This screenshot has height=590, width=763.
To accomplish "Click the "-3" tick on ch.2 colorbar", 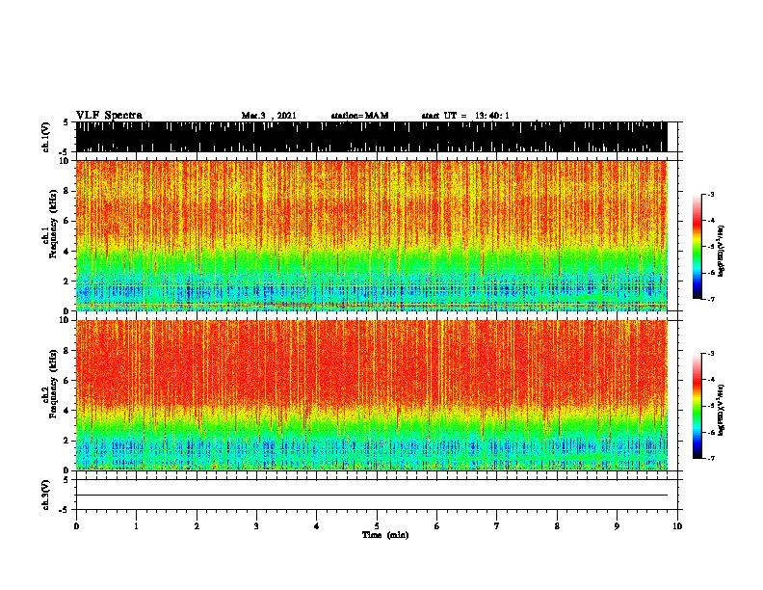I will 711,354.
